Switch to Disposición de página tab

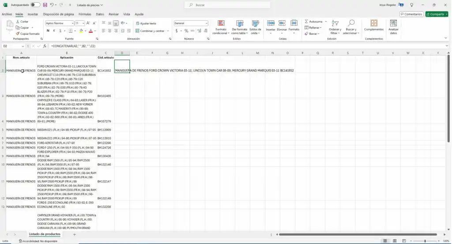point(58,14)
